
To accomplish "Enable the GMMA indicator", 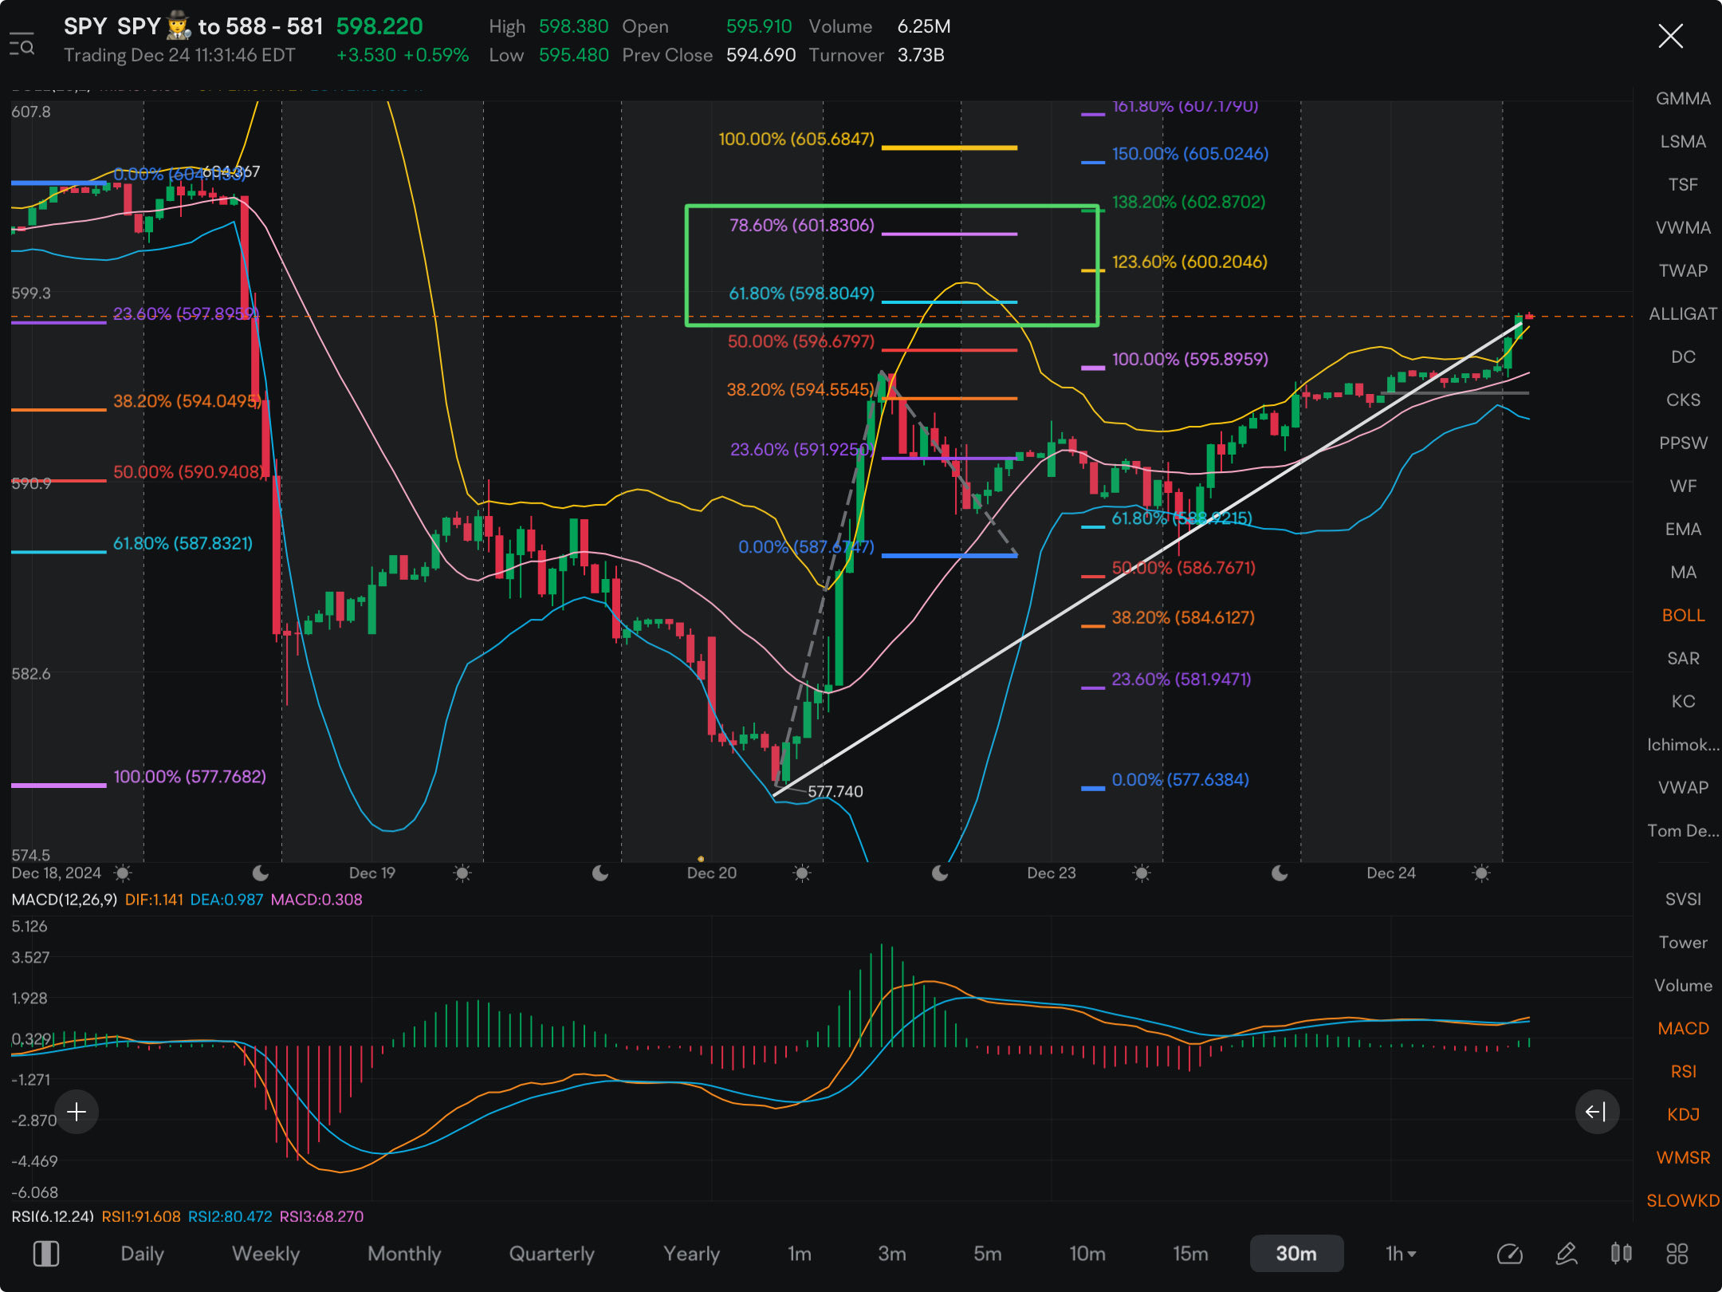I will (x=1683, y=98).
